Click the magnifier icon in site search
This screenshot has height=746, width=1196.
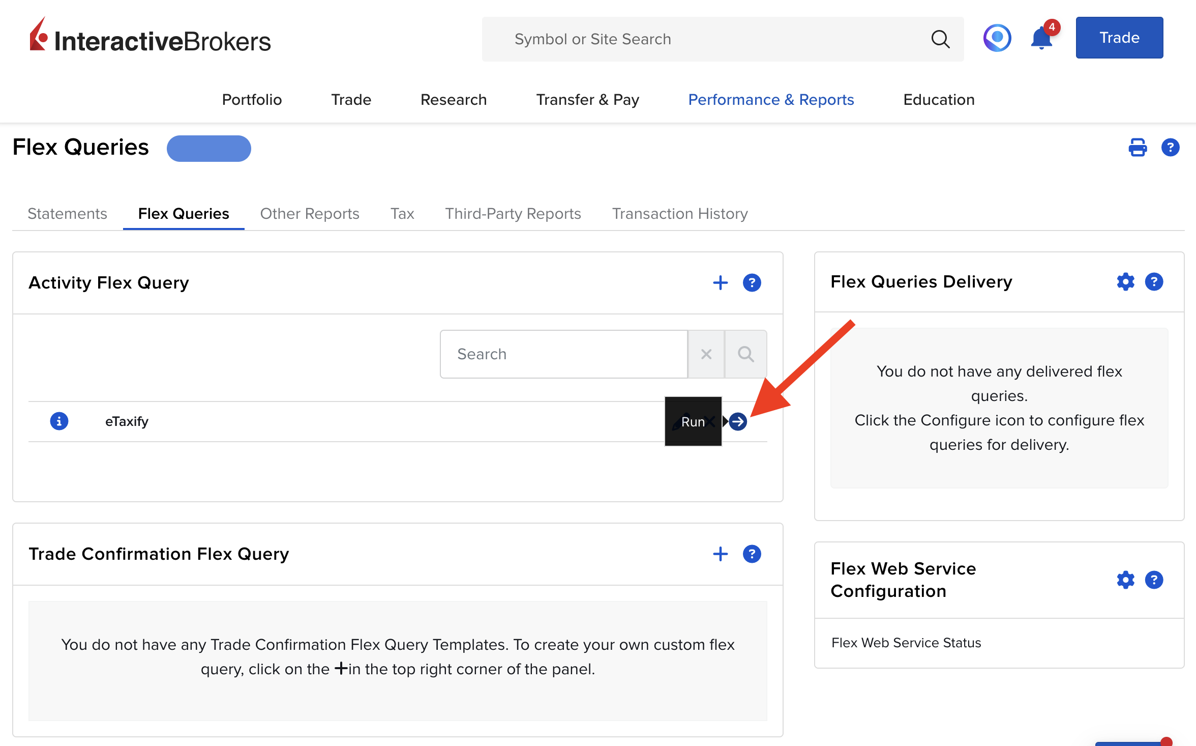(x=940, y=39)
